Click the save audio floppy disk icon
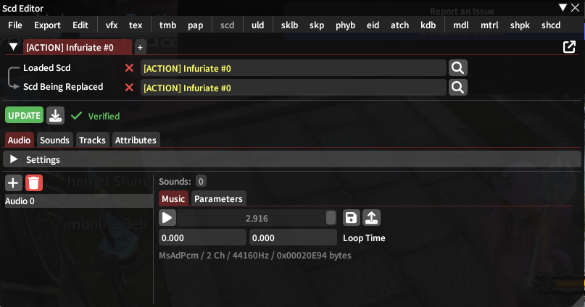 point(351,218)
